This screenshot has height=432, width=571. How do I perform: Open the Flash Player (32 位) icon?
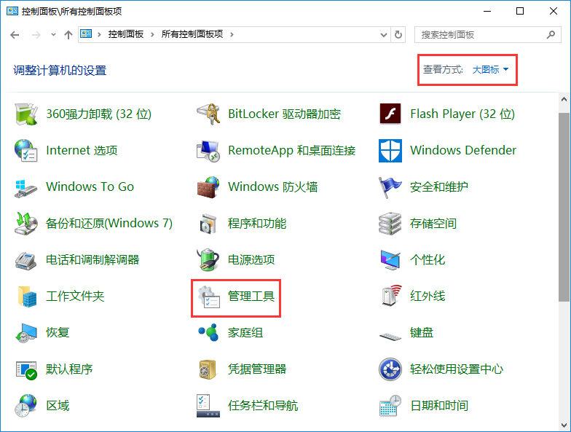390,114
